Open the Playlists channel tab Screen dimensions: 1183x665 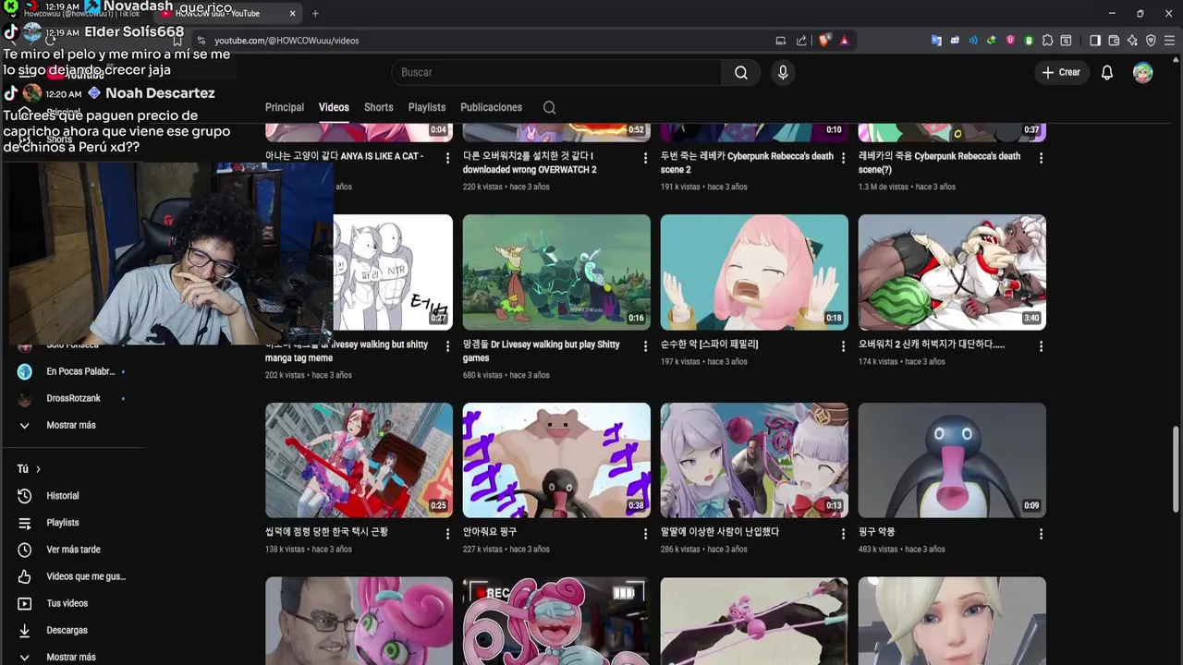point(427,107)
